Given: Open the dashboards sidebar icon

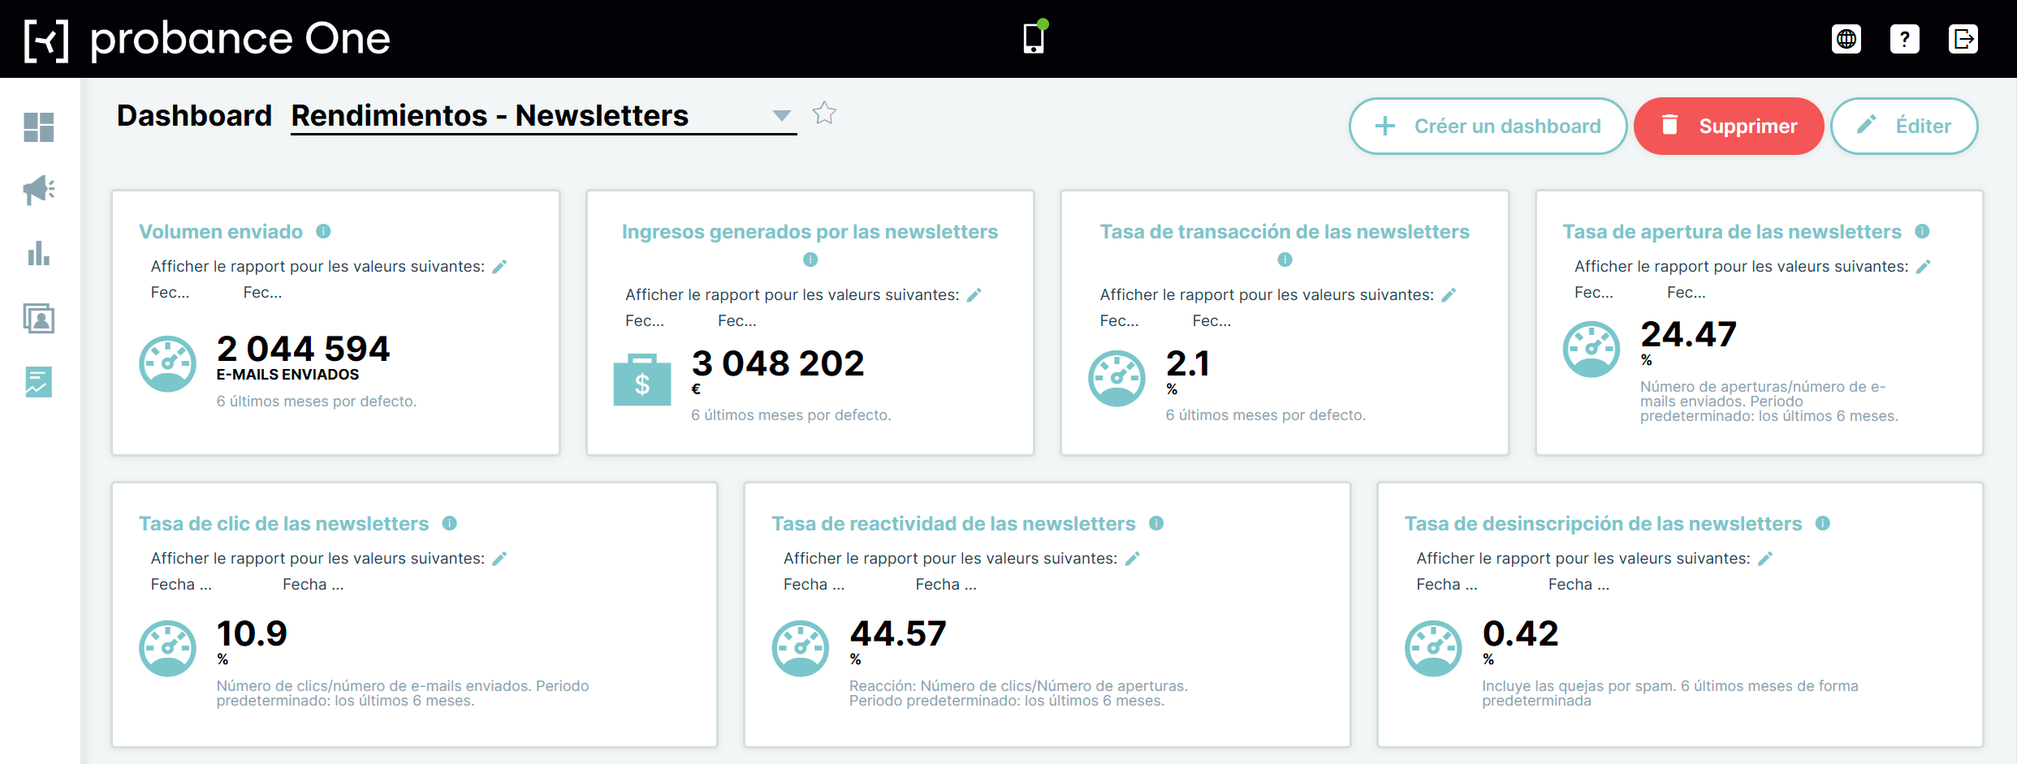Looking at the screenshot, I should pos(39,127).
